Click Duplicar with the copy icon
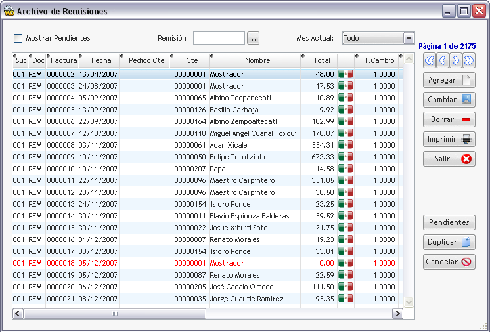The height and width of the screenshot is (332, 490). [449, 242]
